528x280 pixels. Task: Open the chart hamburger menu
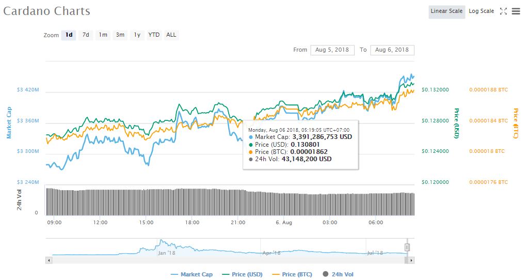(516, 11)
